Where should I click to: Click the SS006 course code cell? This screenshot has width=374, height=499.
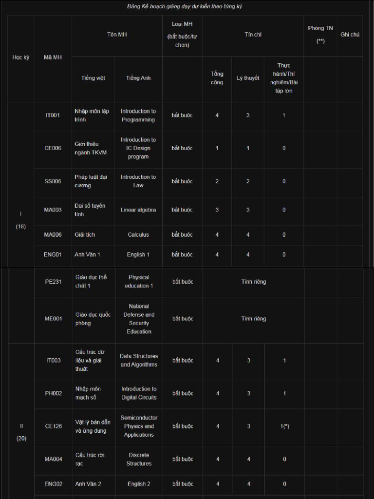[53, 181]
